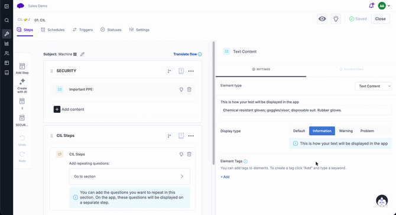The image size is (396, 215).
Task: Click + Add to create a tag
Action: click(225, 177)
